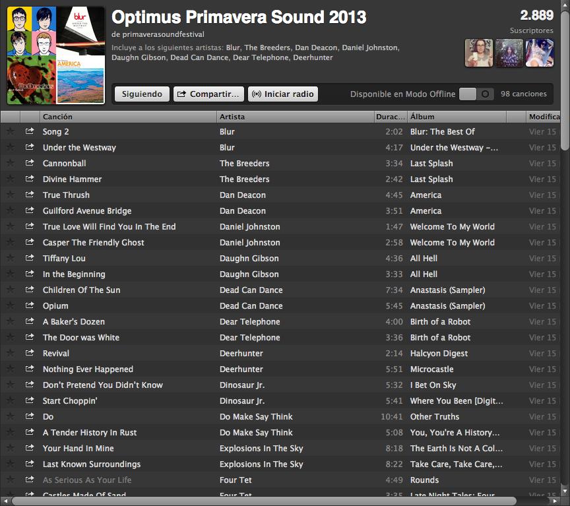Share "Revival" by Deerhunter
Viewport: 570px width, 506px height.
30,353
